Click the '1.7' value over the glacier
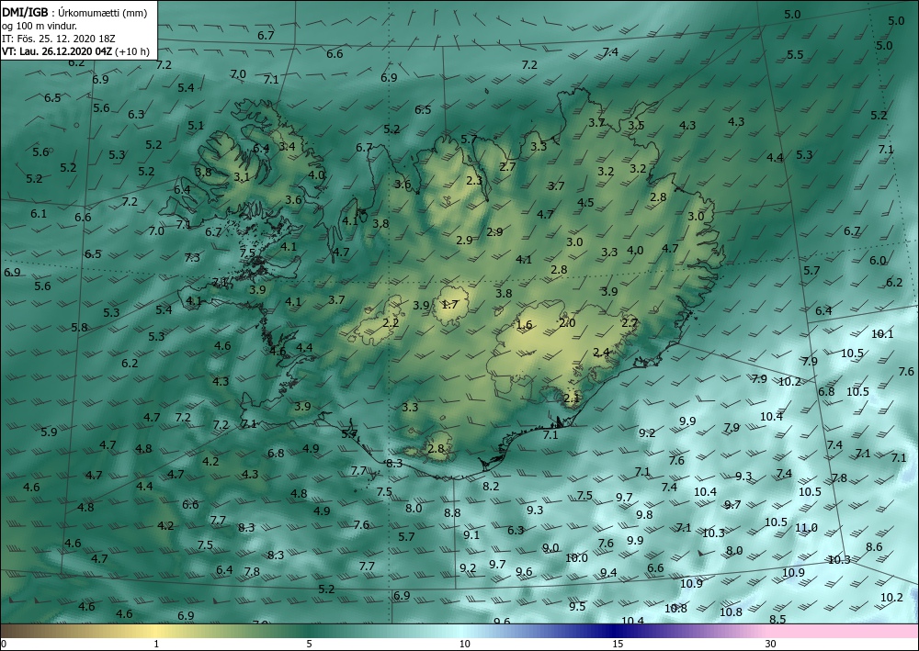This screenshot has height=651, width=919. (x=449, y=304)
